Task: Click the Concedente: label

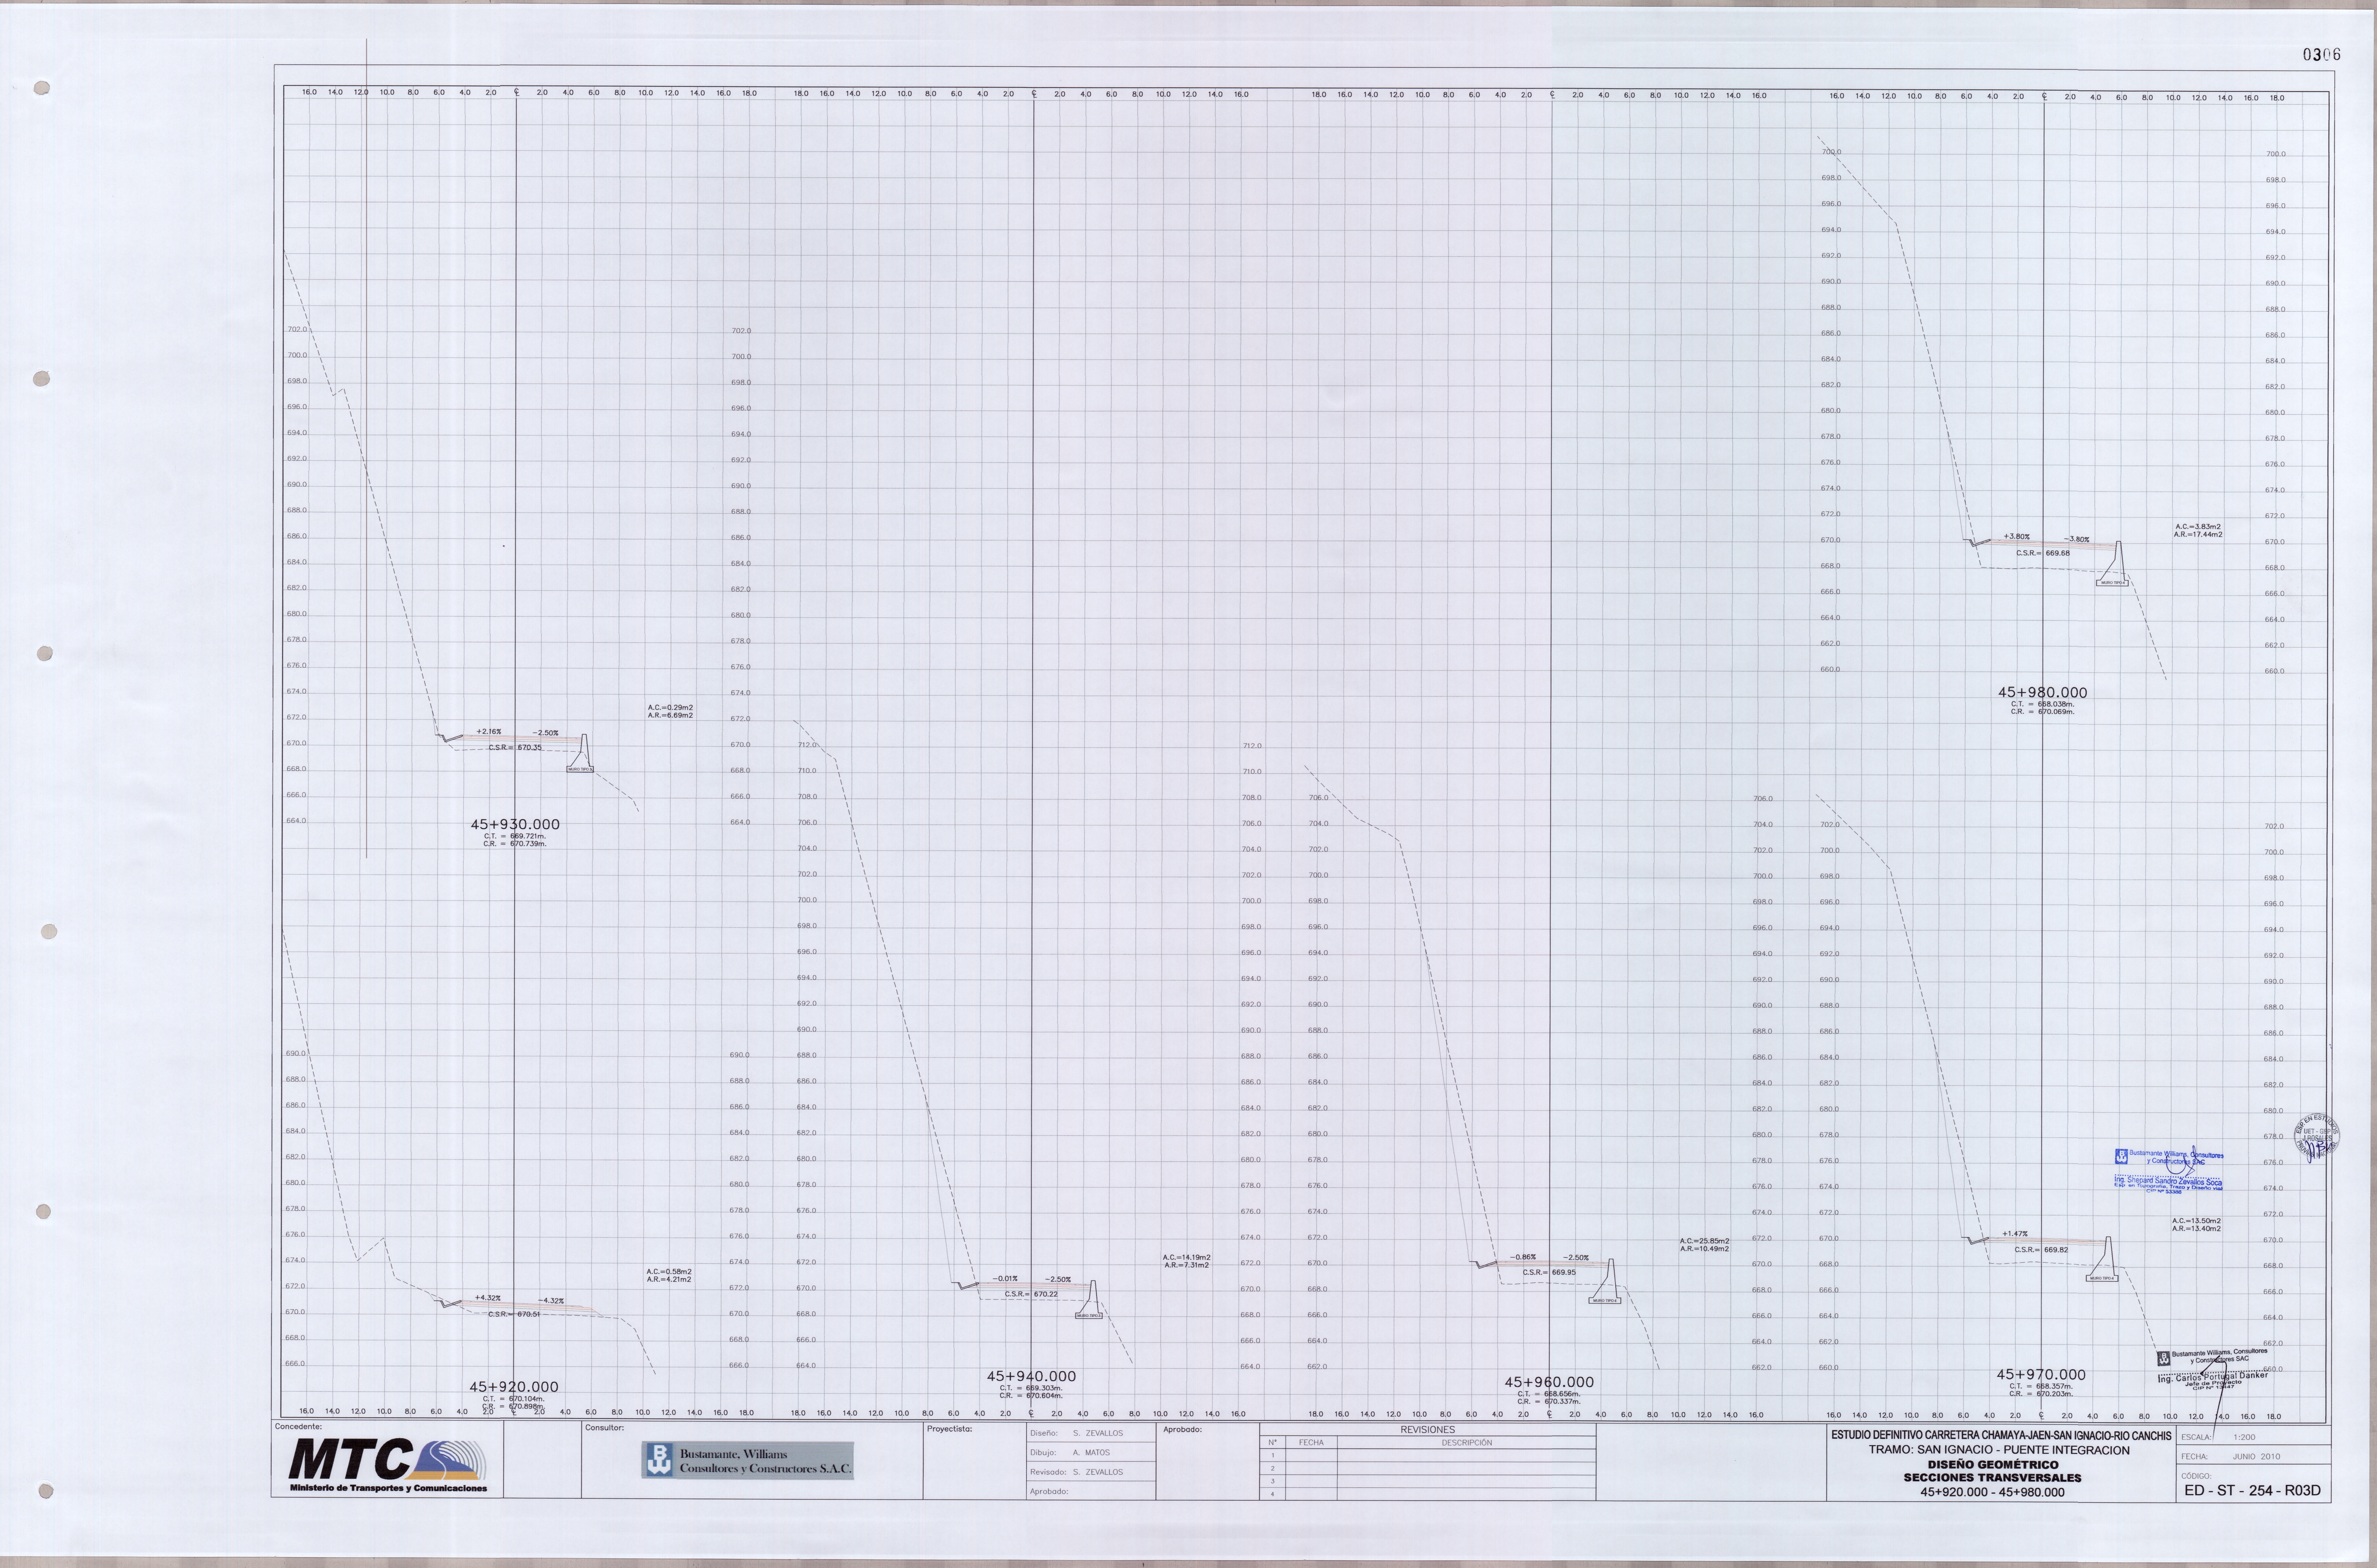Action: point(298,1427)
